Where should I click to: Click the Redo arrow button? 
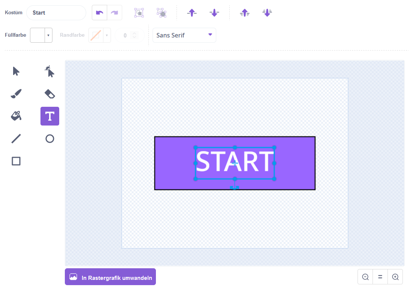[x=114, y=13]
